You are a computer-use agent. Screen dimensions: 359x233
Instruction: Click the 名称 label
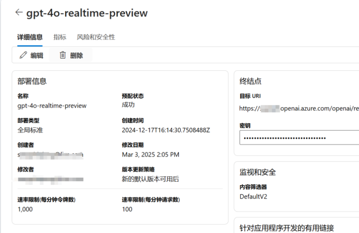pos(23,96)
